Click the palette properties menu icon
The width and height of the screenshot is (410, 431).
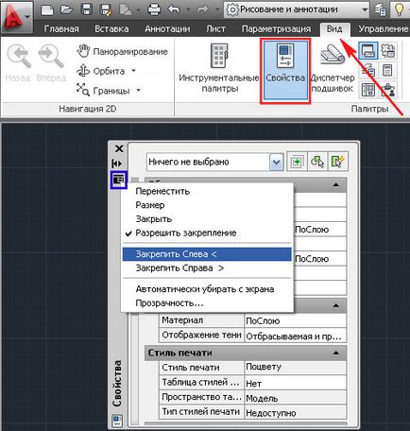pyautogui.click(x=118, y=181)
